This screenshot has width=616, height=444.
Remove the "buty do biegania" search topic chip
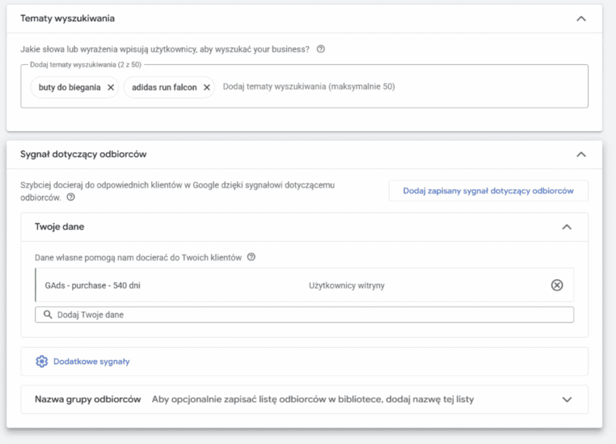click(110, 87)
